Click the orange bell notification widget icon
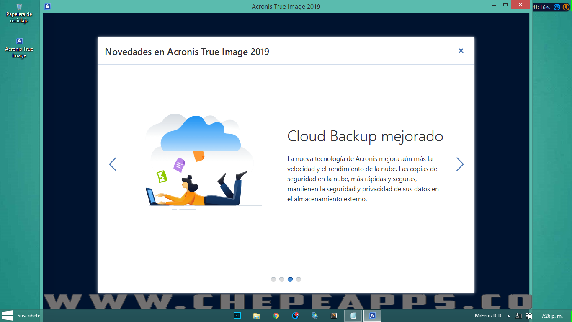This screenshot has height=322, width=572. click(x=566, y=7)
